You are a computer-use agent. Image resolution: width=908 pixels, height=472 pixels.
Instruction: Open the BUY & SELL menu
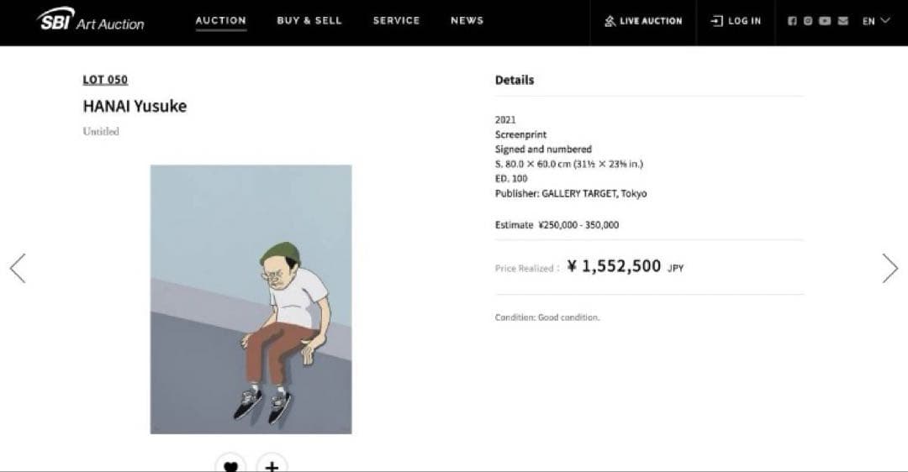point(309,21)
